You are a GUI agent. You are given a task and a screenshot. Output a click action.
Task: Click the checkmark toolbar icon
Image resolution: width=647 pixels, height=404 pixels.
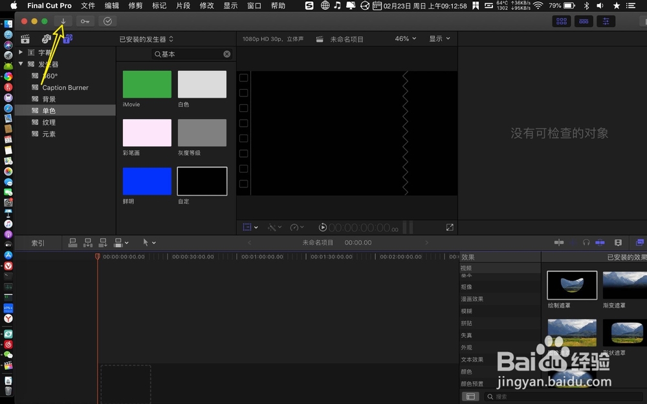click(108, 21)
